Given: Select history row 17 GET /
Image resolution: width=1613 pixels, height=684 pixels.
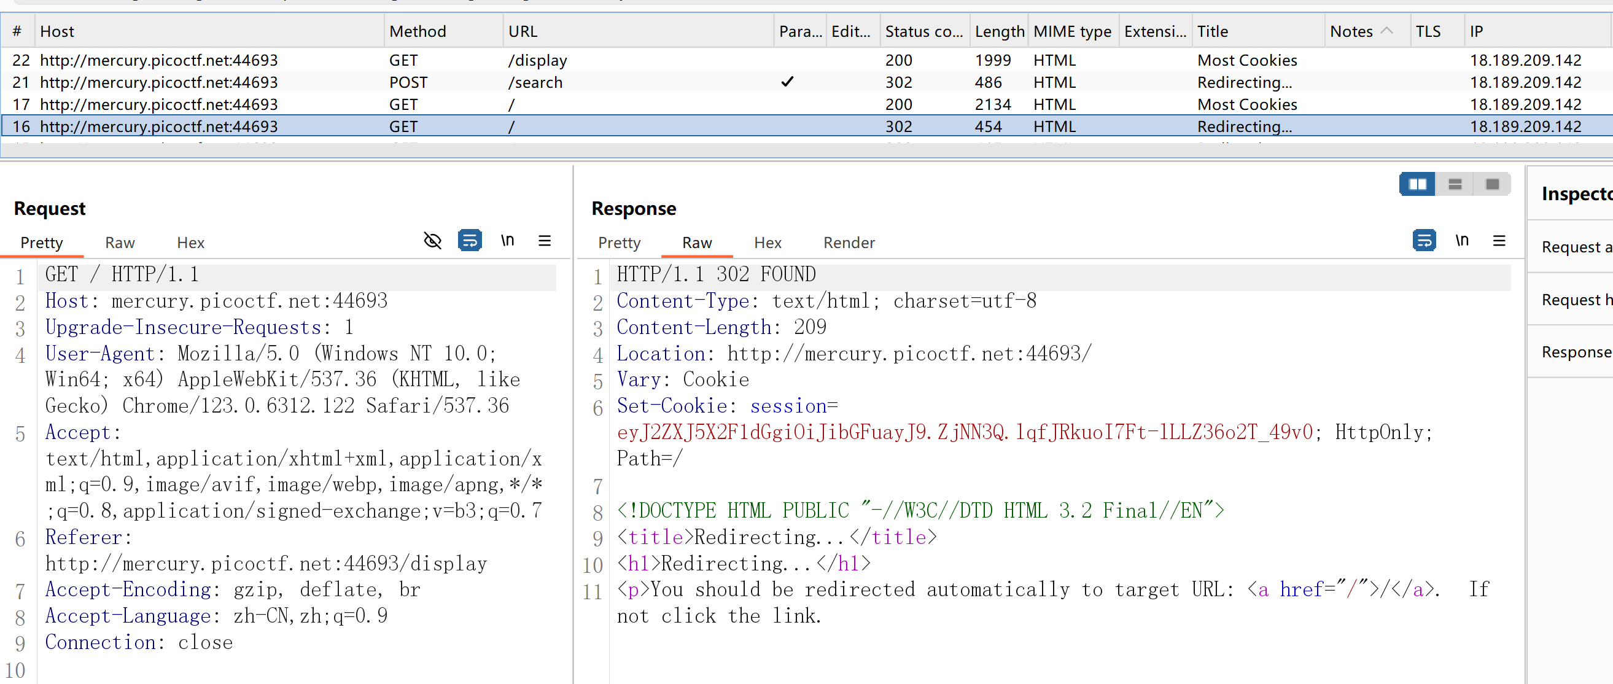Looking at the screenshot, I should [x=807, y=104].
